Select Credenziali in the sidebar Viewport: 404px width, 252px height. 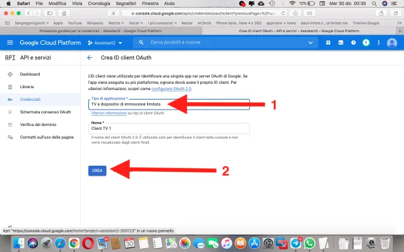[30, 99]
